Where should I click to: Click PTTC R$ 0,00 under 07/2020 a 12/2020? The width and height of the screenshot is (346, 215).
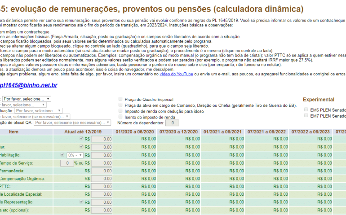click(x=192, y=187)
